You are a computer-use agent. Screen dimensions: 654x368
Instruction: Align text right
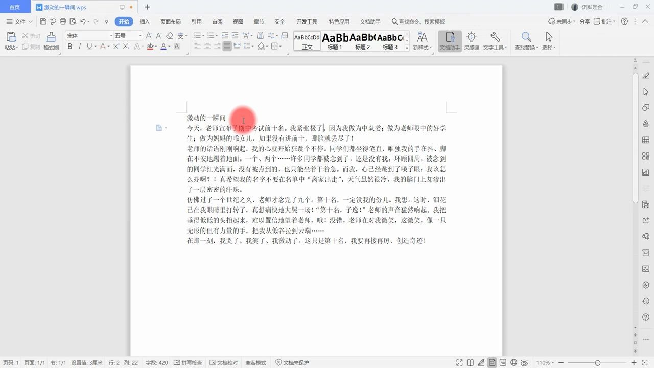click(x=217, y=47)
